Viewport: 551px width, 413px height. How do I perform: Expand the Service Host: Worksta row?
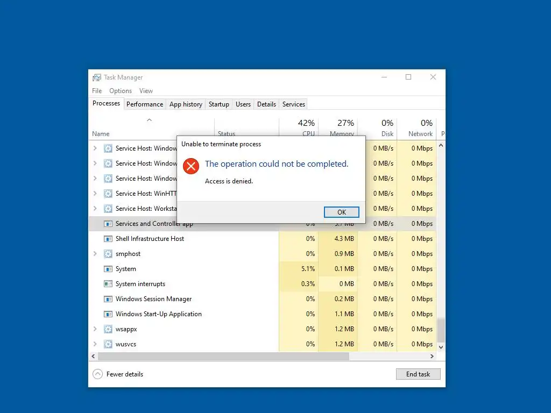pos(95,209)
